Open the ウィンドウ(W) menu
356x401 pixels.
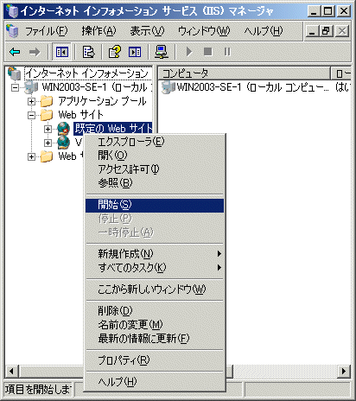click(204, 31)
